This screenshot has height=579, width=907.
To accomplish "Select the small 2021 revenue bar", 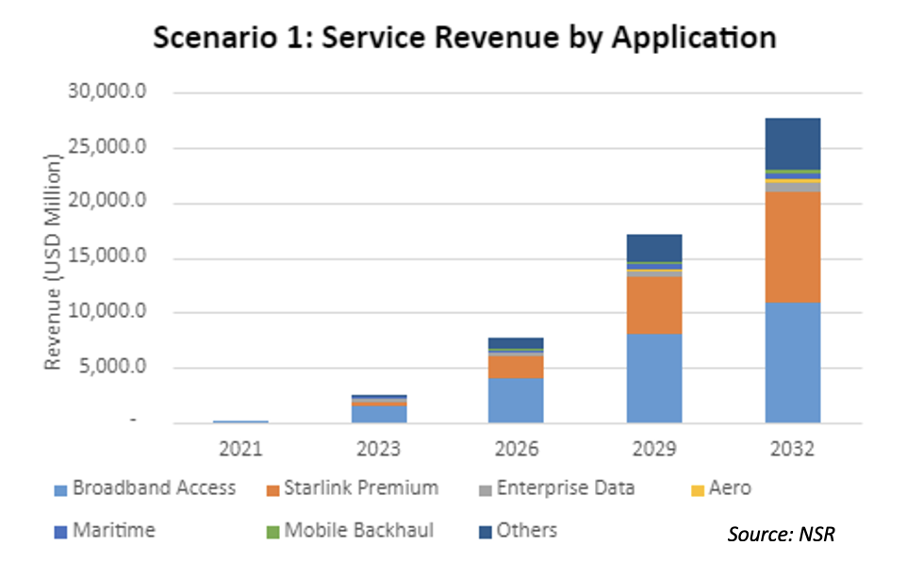I will coord(240,422).
